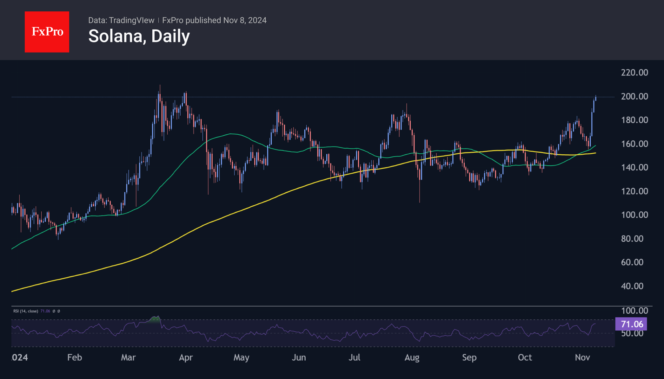
Task: Click the 220.00 price axis label
Action: click(634, 73)
